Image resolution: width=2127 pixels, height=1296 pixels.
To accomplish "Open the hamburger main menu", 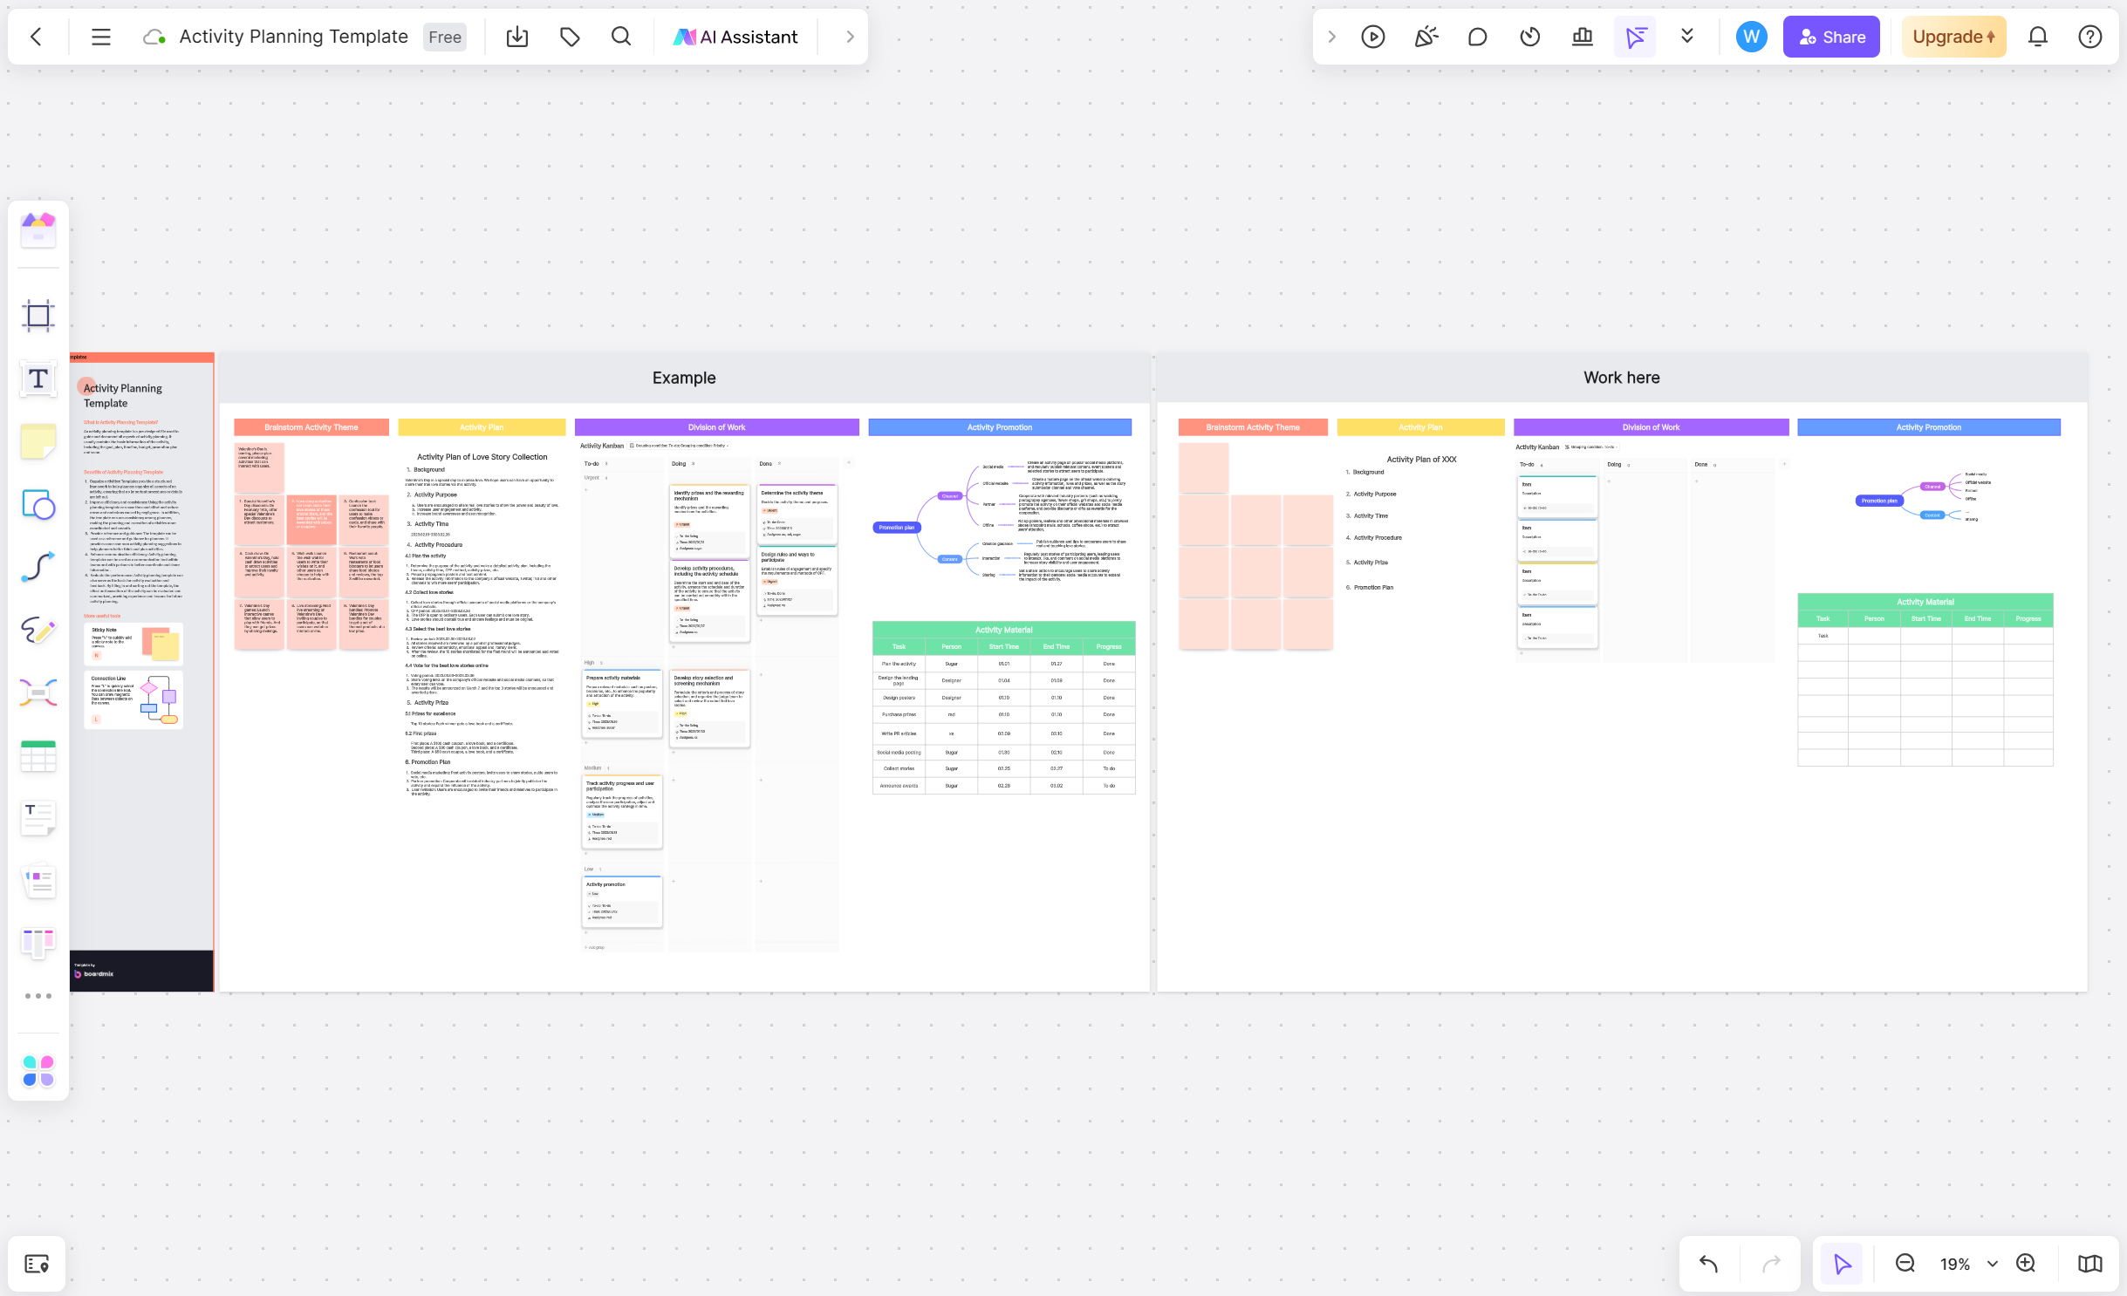I will click(100, 36).
